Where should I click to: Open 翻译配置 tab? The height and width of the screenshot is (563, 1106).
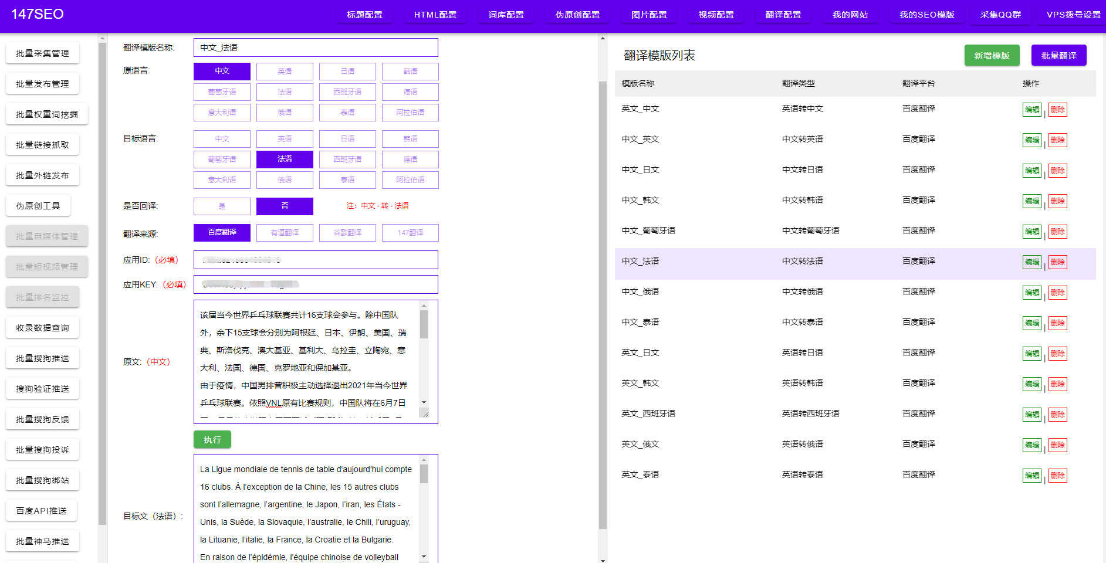[783, 15]
